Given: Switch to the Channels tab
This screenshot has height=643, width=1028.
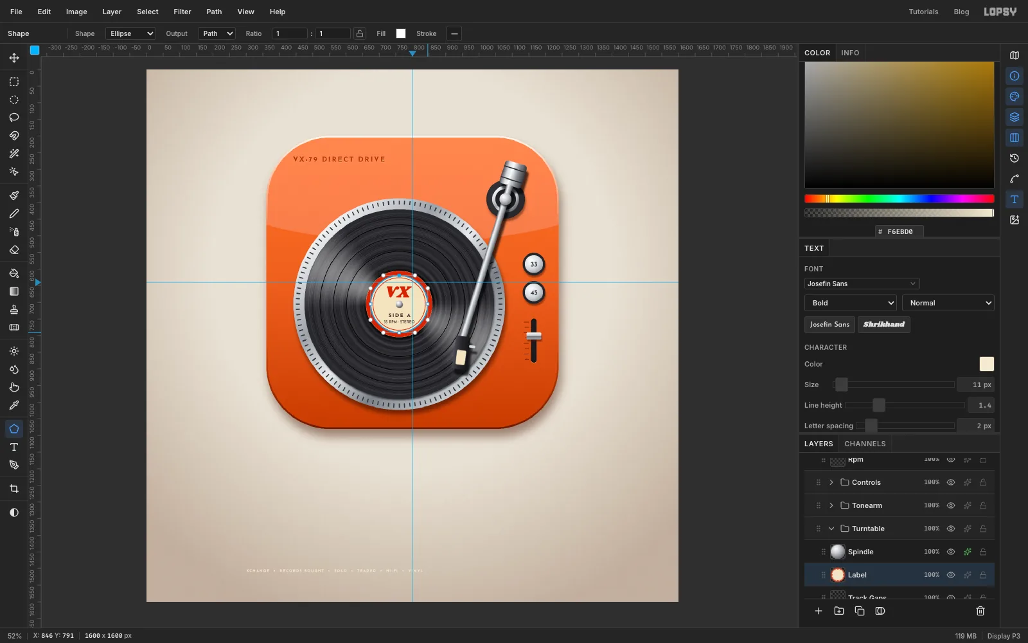Looking at the screenshot, I should tap(865, 444).
